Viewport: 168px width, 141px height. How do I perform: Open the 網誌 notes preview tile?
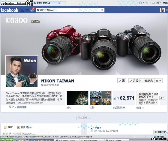click(x=148, y=98)
